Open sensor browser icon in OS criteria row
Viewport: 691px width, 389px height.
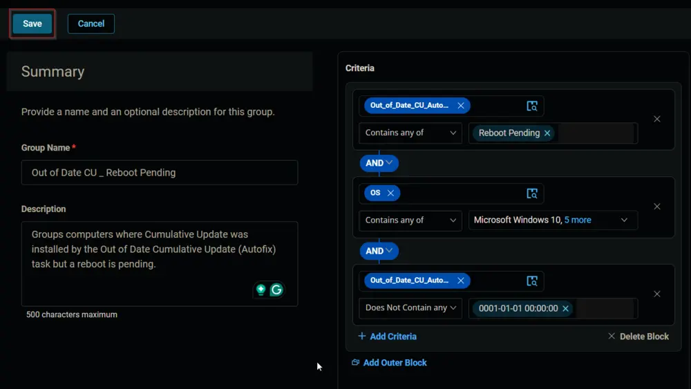532,193
